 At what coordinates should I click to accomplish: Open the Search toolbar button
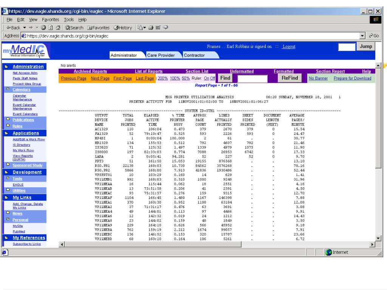click(74, 28)
